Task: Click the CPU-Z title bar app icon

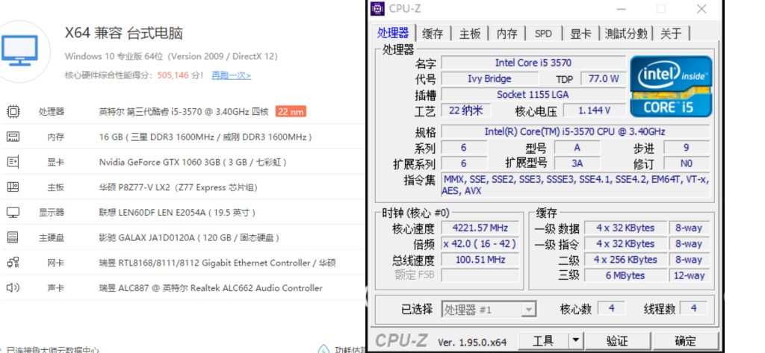Action: point(377,9)
